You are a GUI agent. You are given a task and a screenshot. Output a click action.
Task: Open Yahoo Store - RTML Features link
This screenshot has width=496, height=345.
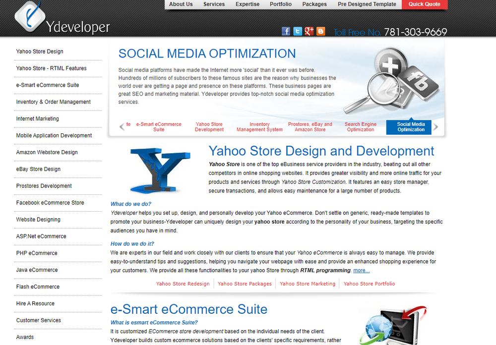51,68
